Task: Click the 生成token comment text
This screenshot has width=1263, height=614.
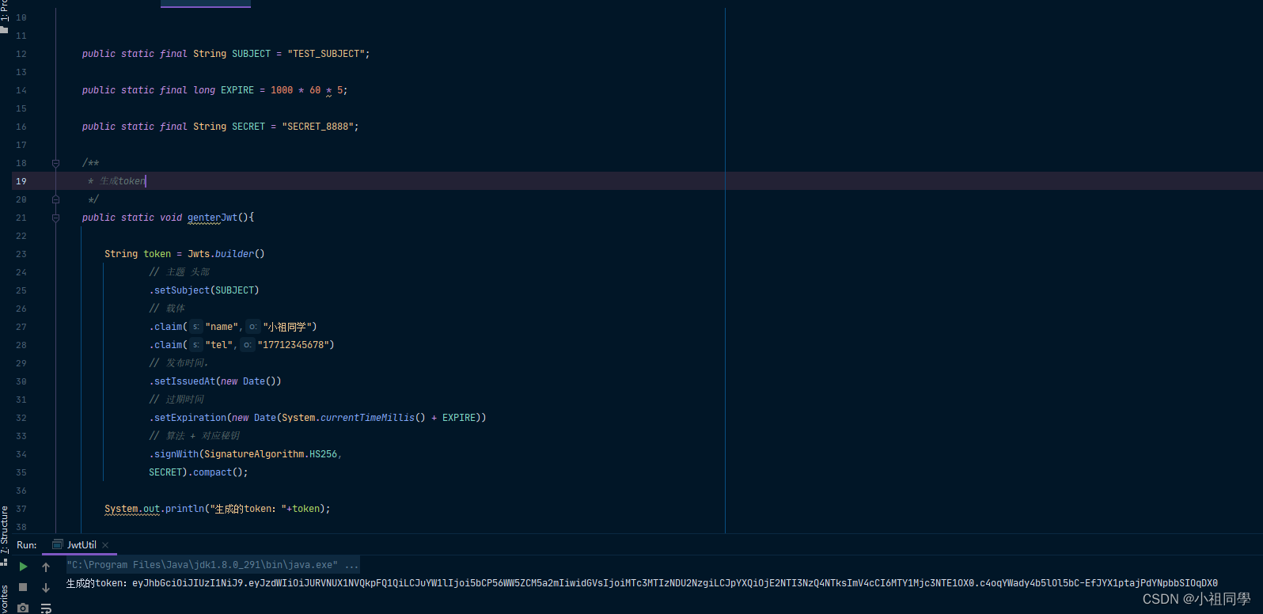Action: tap(123, 181)
